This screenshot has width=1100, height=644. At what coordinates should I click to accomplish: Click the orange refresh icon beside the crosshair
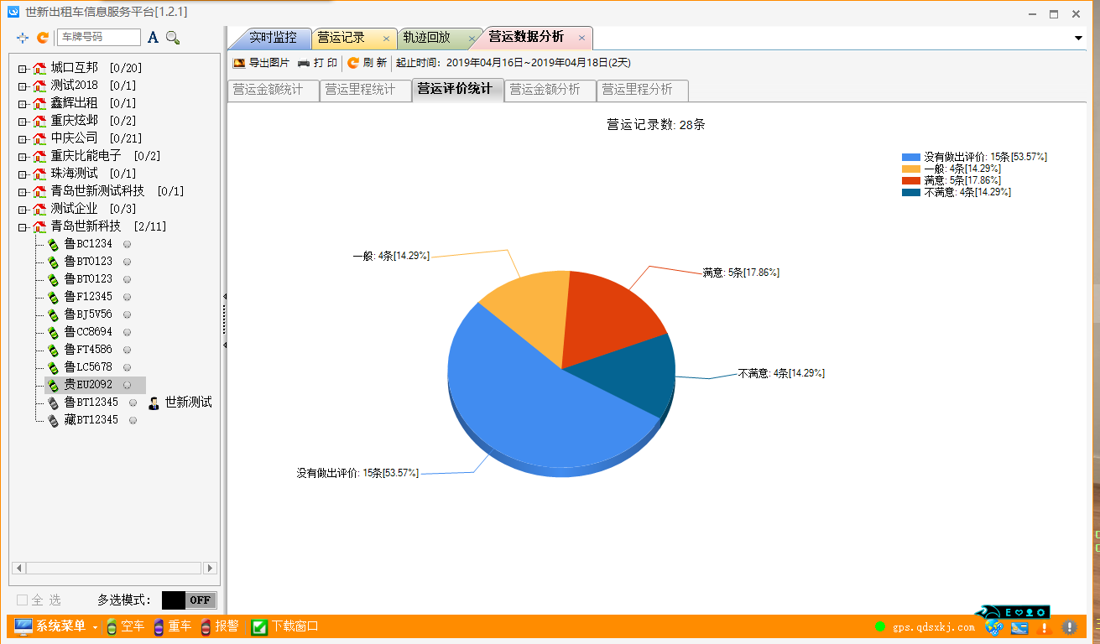(43, 38)
